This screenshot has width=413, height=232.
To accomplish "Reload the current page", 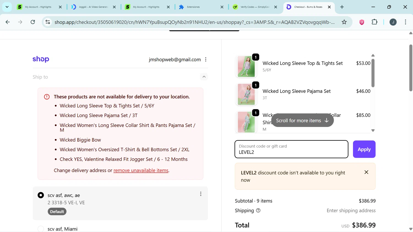I will 33,22.
